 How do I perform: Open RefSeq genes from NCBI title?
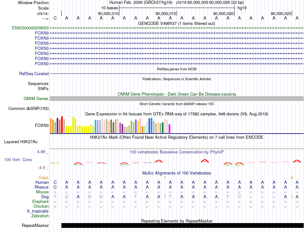click(x=177, y=69)
